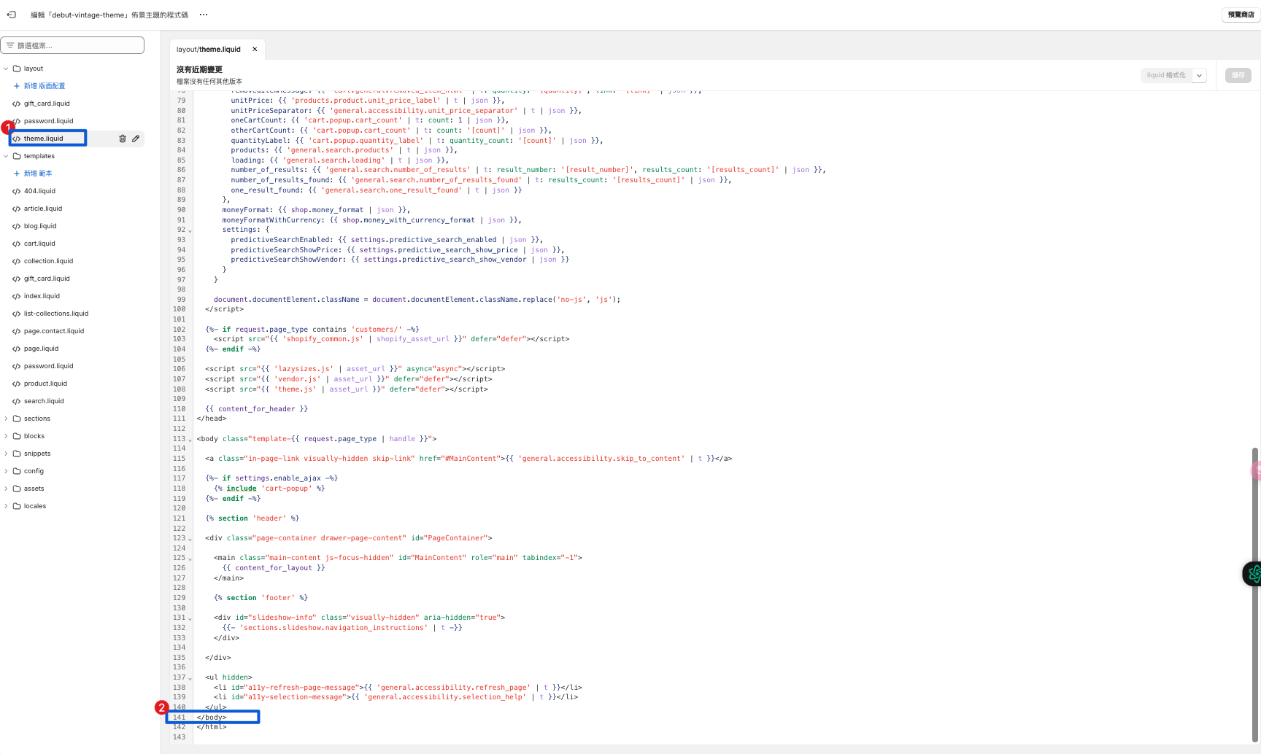This screenshot has height=754, width=1261.
Task: Collapse the layout folder
Action: (x=7, y=69)
